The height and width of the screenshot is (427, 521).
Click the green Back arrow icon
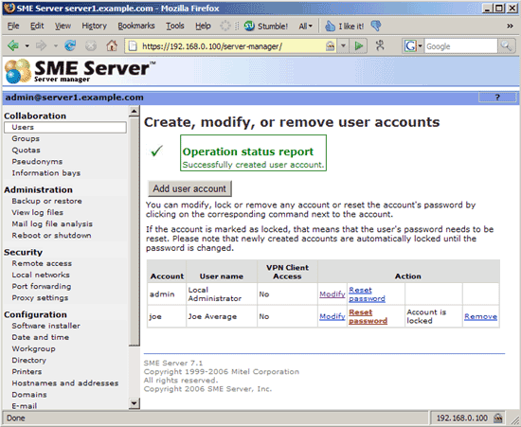pyautogui.click(x=13, y=45)
